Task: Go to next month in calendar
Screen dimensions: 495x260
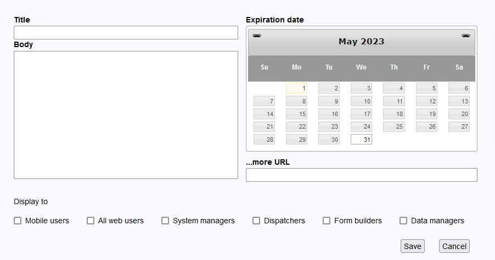Action: click(466, 36)
